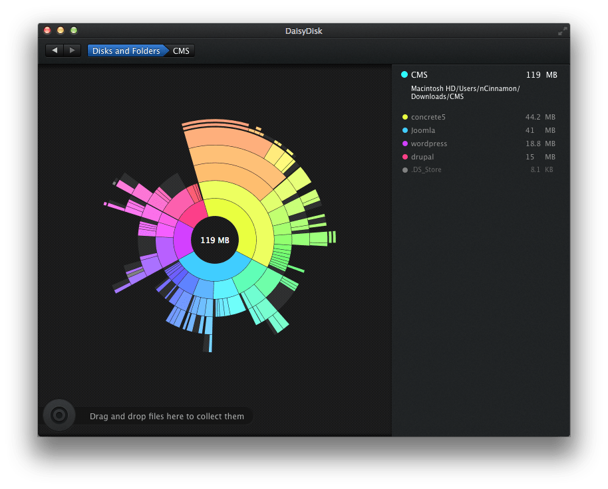
Task: Click the blue Joomla color dot
Action: (x=404, y=130)
